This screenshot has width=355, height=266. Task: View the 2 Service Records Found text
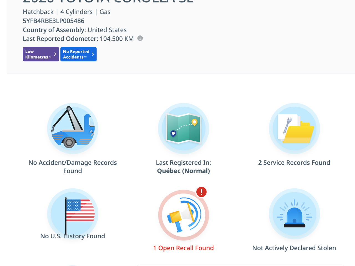294,163
